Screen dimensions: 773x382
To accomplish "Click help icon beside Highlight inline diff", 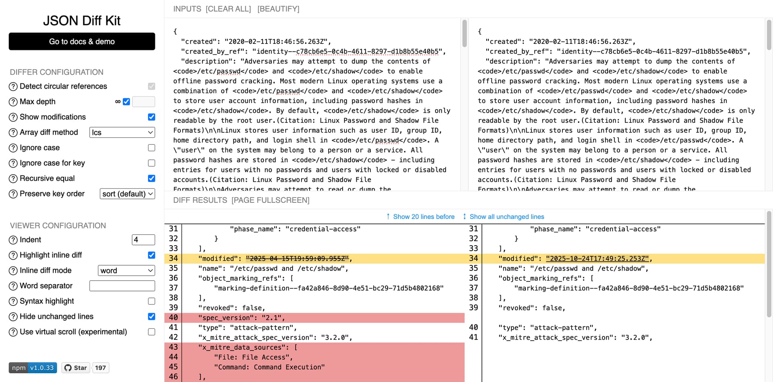I will [13, 255].
